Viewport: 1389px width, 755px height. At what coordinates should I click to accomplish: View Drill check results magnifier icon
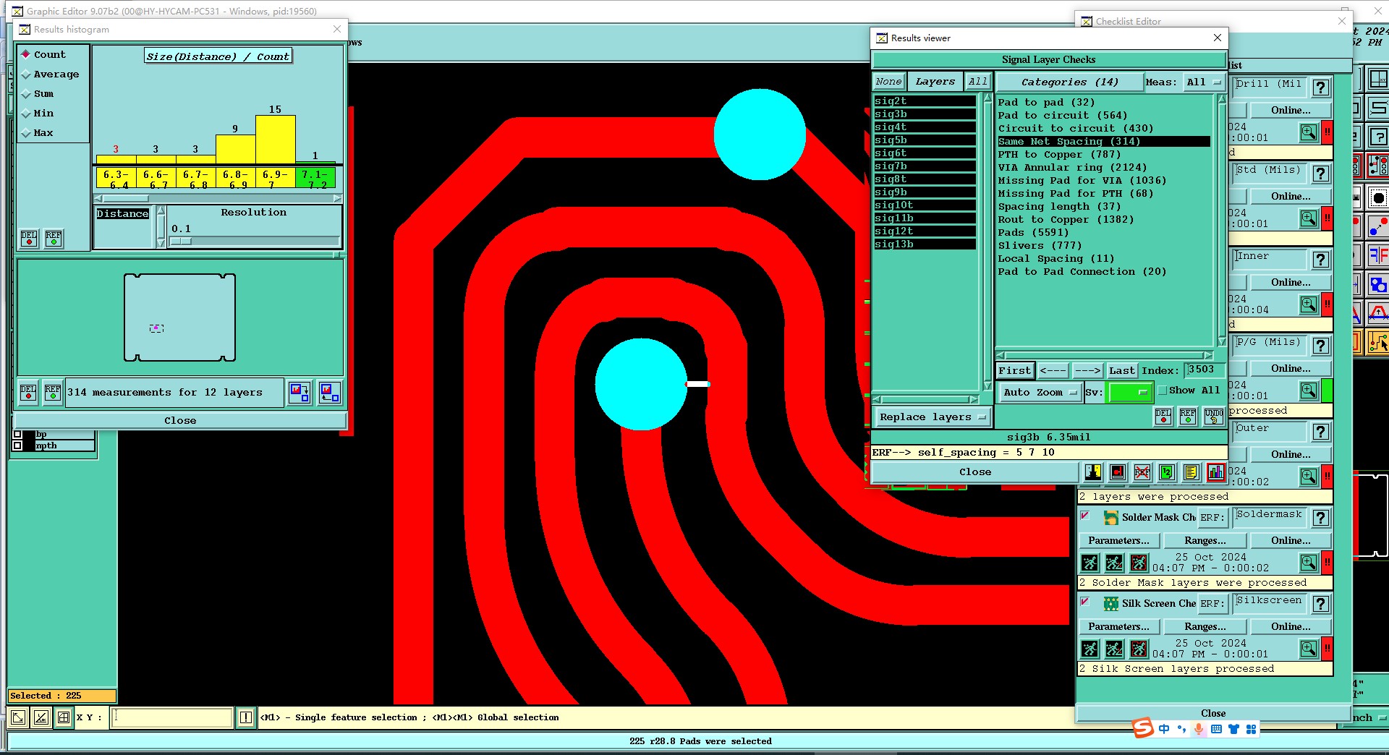coord(1309,132)
